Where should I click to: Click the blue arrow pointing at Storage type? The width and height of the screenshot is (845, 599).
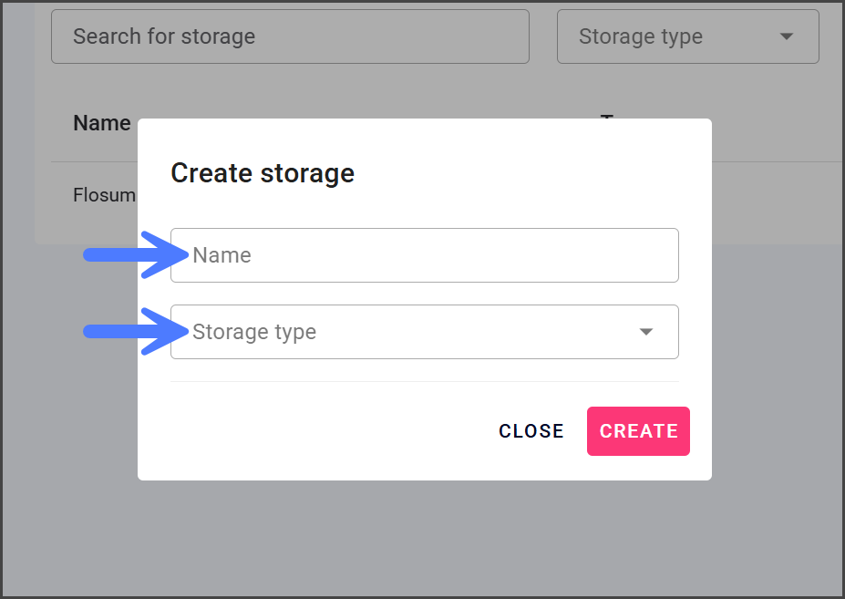137,332
